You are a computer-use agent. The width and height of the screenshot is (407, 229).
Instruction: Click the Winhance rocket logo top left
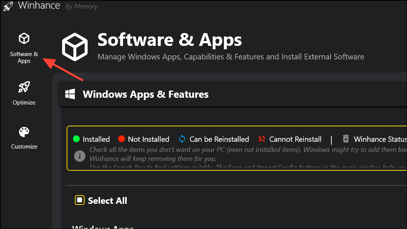(8, 6)
